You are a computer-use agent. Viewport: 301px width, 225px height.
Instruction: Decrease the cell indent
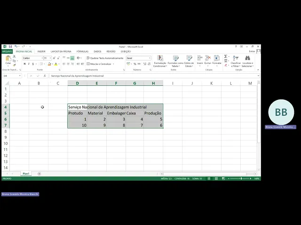pyautogui.click(x=78, y=64)
